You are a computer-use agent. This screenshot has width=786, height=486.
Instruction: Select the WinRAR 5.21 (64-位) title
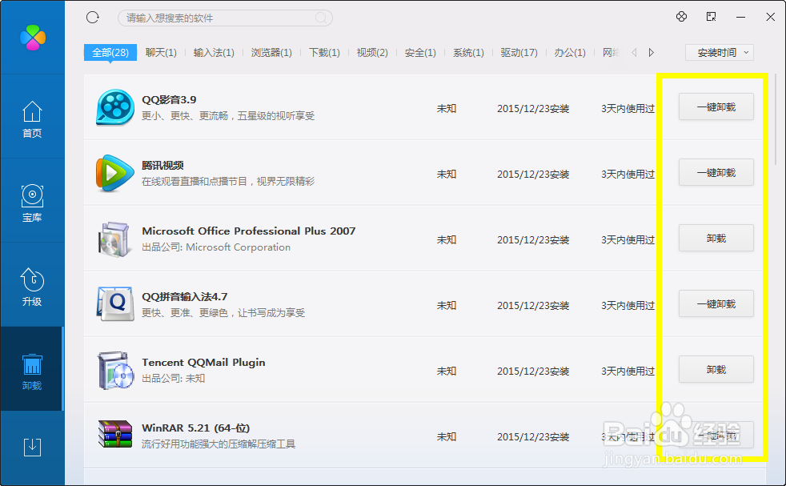coord(195,428)
